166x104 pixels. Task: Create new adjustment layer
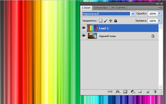(x=133, y=92)
